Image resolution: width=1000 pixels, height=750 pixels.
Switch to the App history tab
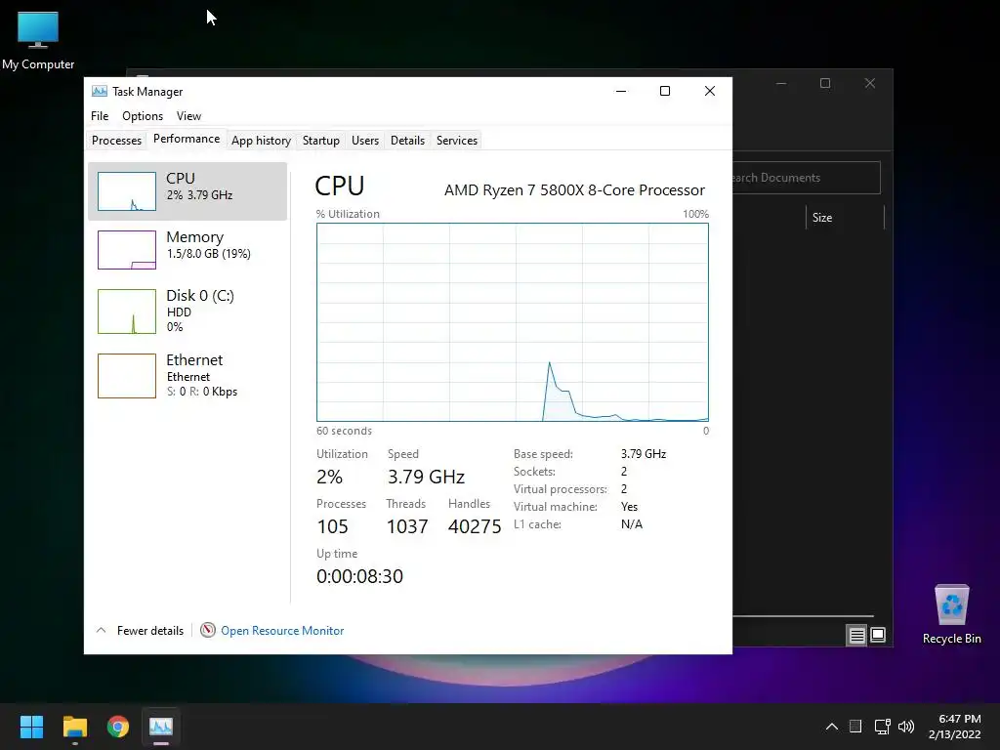(261, 141)
